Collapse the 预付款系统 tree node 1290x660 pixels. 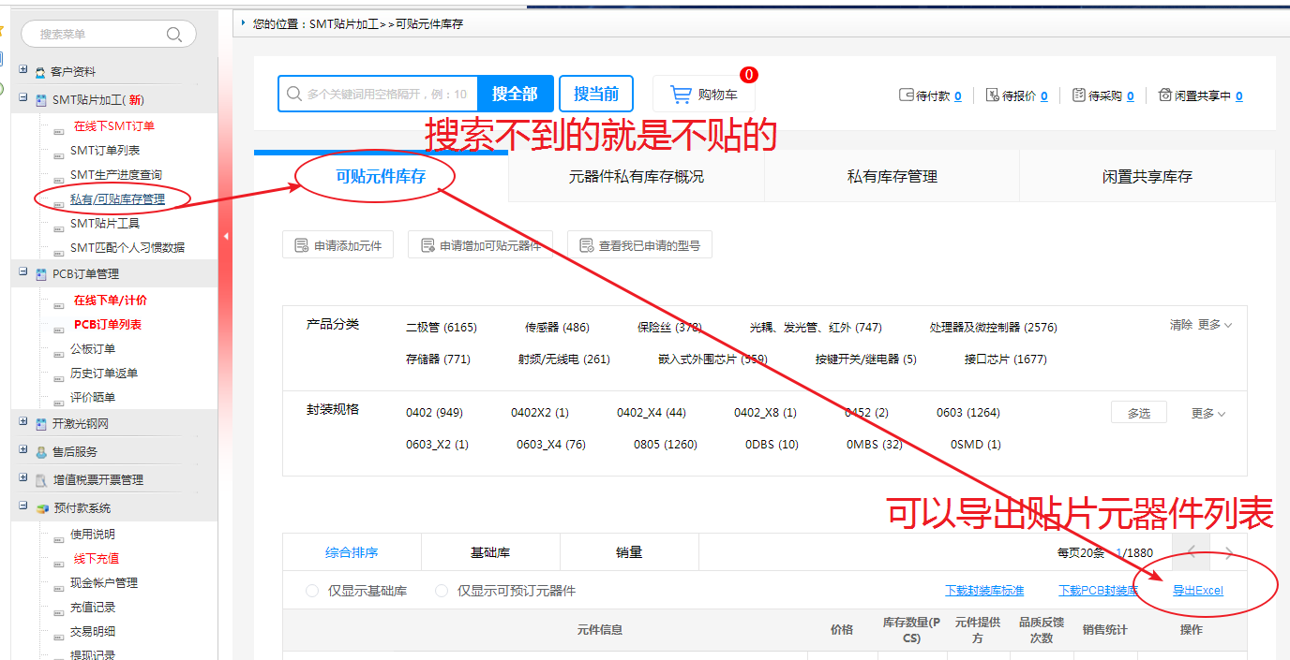tap(23, 507)
